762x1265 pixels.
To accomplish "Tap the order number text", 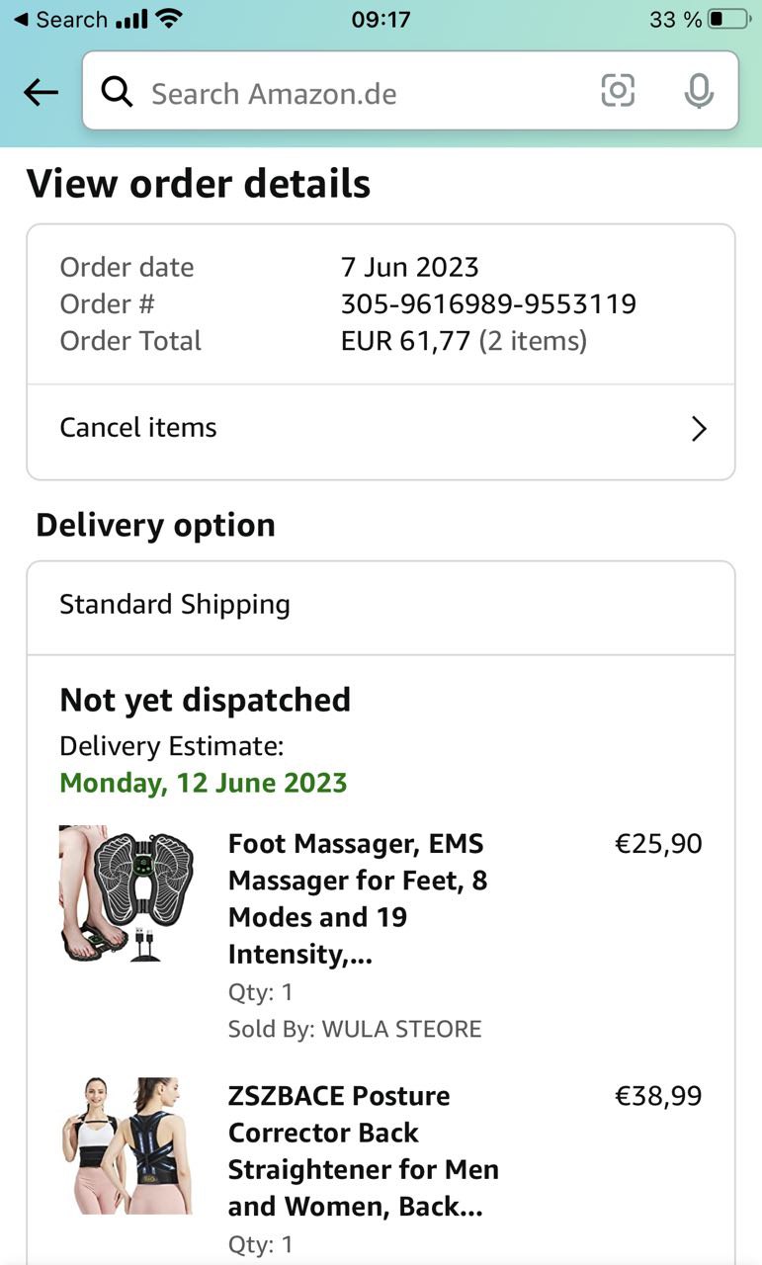I will (488, 304).
